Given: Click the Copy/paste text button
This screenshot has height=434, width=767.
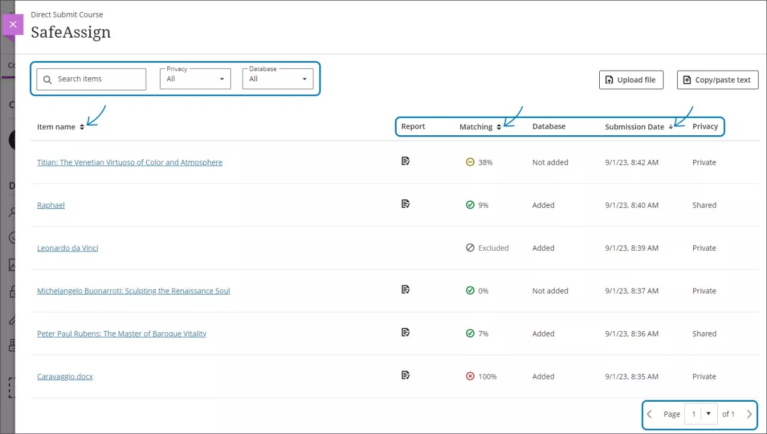Looking at the screenshot, I should [717, 80].
